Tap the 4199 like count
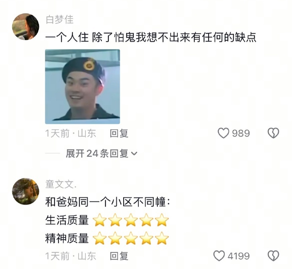This screenshot has width=292, height=269. [x=239, y=256]
